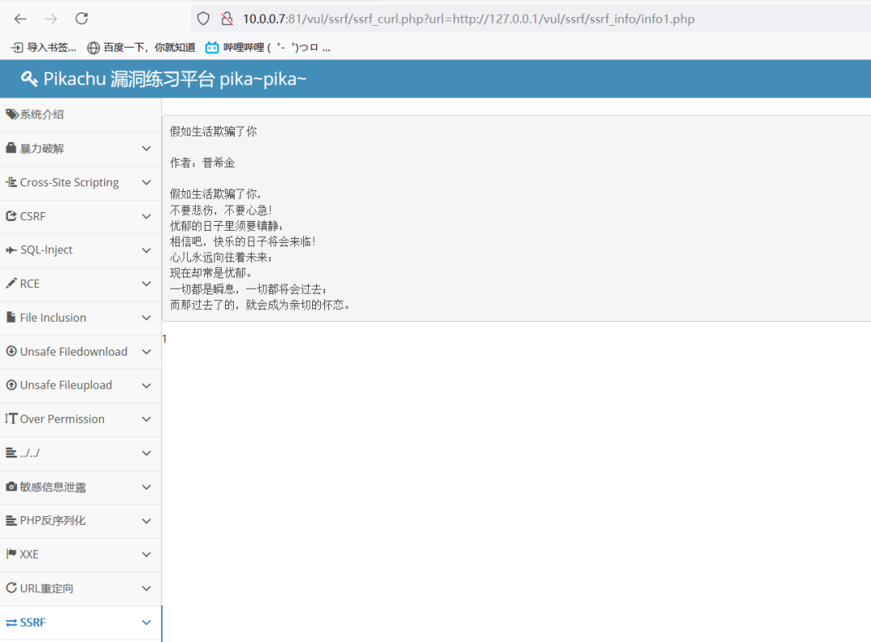Click the shield tracking protection icon
This screenshot has height=642, width=871.
(203, 19)
